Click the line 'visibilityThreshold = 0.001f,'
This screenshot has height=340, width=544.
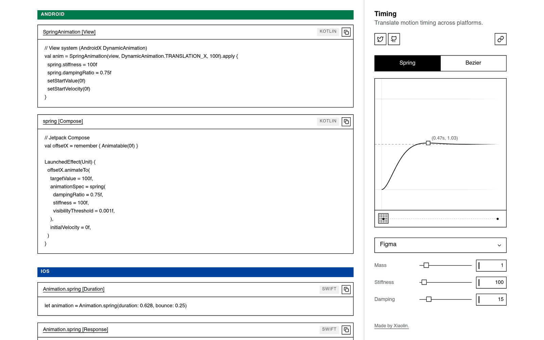point(84,211)
